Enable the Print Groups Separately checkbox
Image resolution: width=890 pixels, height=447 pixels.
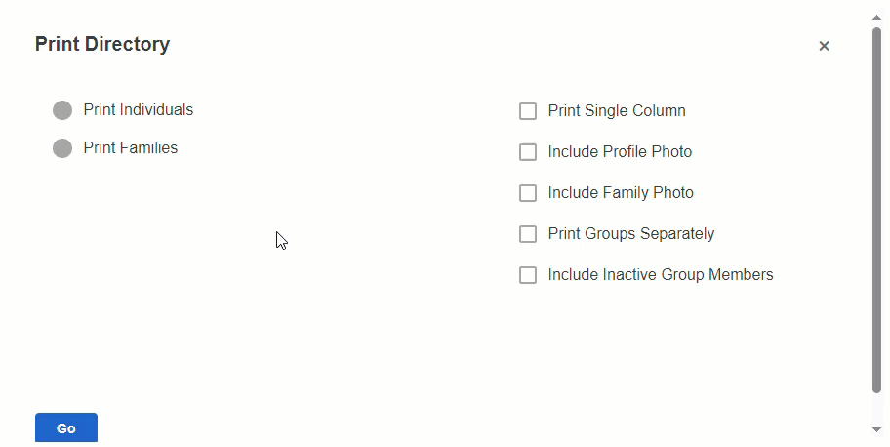click(528, 234)
